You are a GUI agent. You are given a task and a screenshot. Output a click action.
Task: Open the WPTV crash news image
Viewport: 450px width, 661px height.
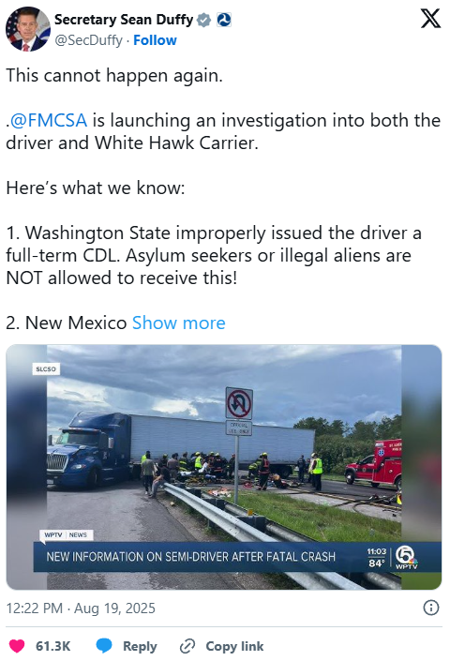(224, 467)
